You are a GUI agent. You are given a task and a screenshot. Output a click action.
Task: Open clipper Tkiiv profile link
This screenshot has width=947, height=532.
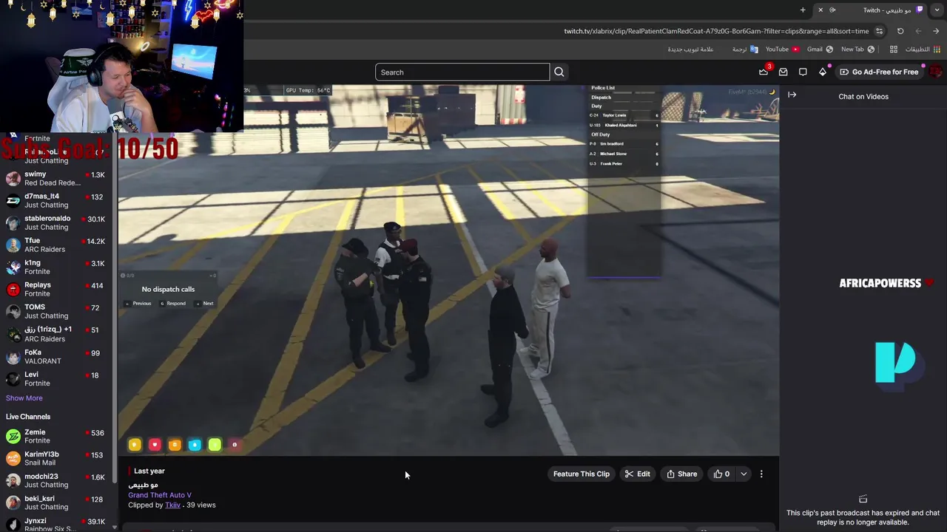point(172,505)
